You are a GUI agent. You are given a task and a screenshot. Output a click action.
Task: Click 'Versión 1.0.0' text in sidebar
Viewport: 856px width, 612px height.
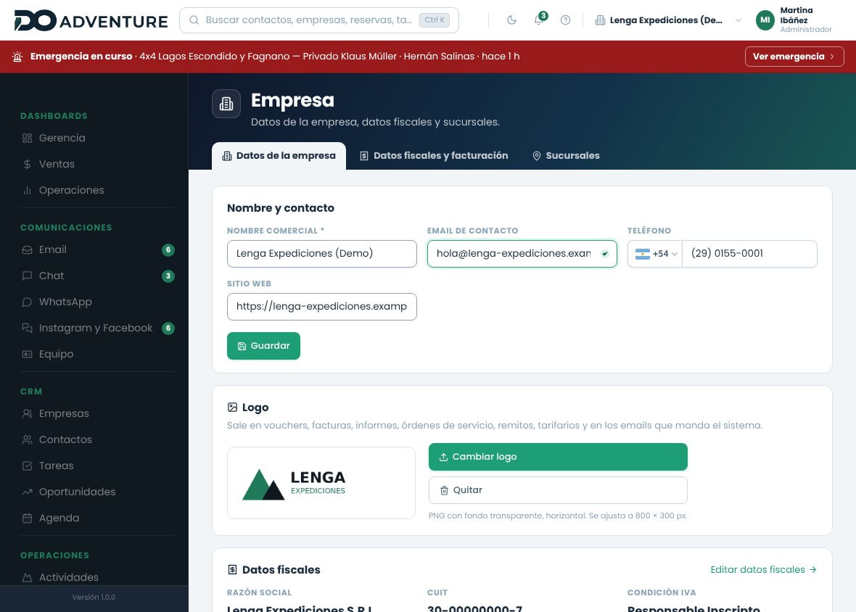tap(94, 597)
